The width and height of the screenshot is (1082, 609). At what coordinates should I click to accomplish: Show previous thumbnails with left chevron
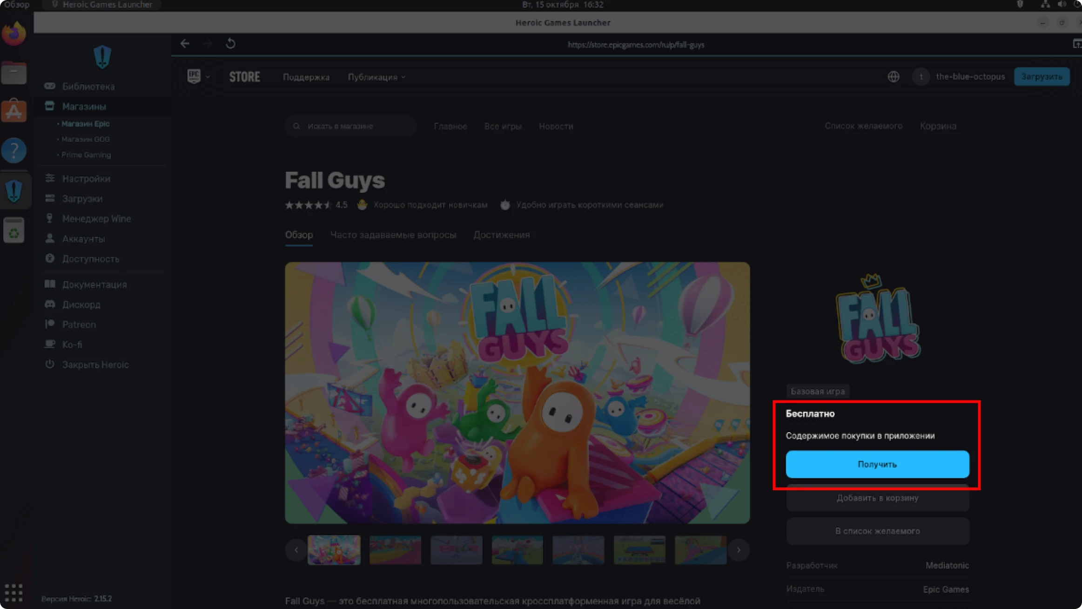(x=296, y=550)
